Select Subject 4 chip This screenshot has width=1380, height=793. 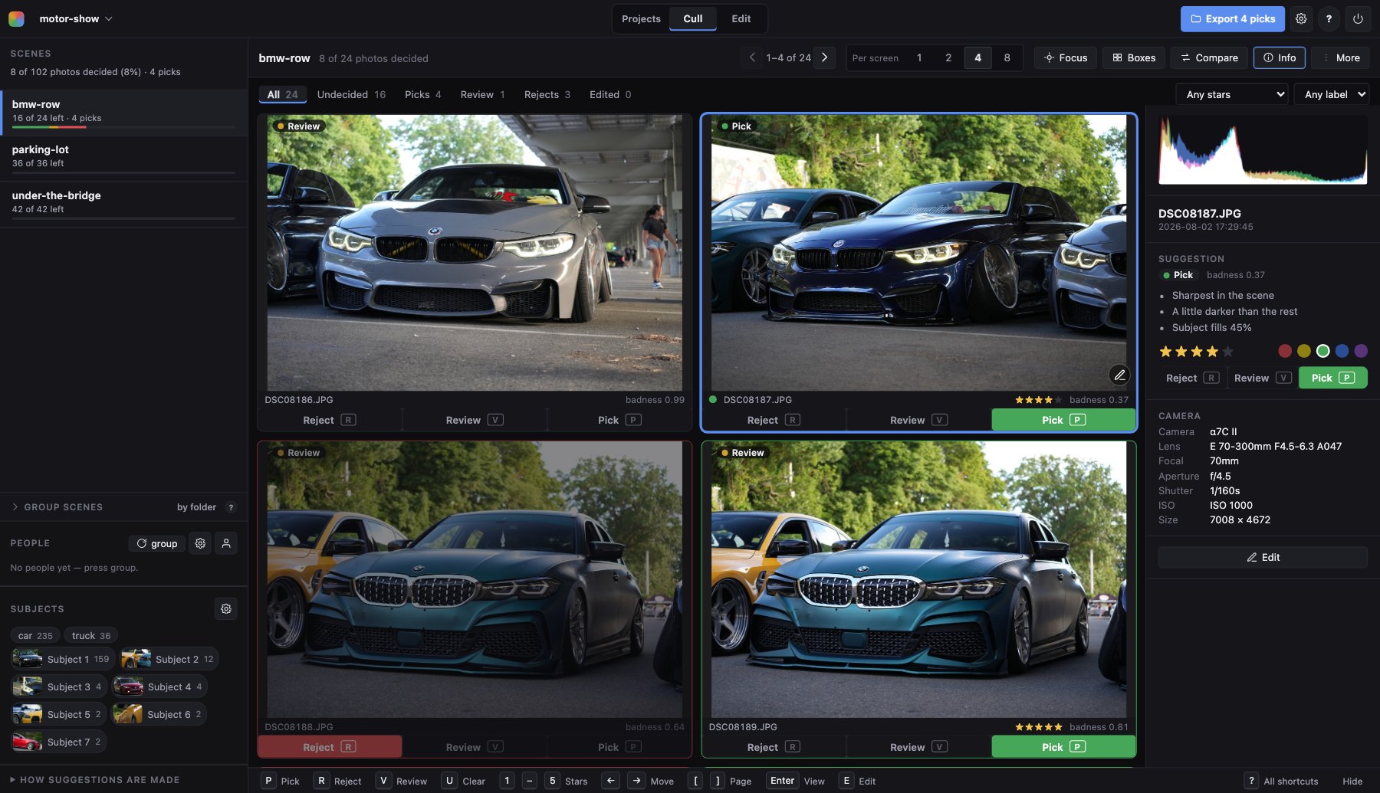point(159,687)
